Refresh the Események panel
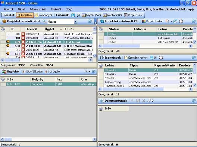Viewport: 197px width, 147px height. [194, 58]
